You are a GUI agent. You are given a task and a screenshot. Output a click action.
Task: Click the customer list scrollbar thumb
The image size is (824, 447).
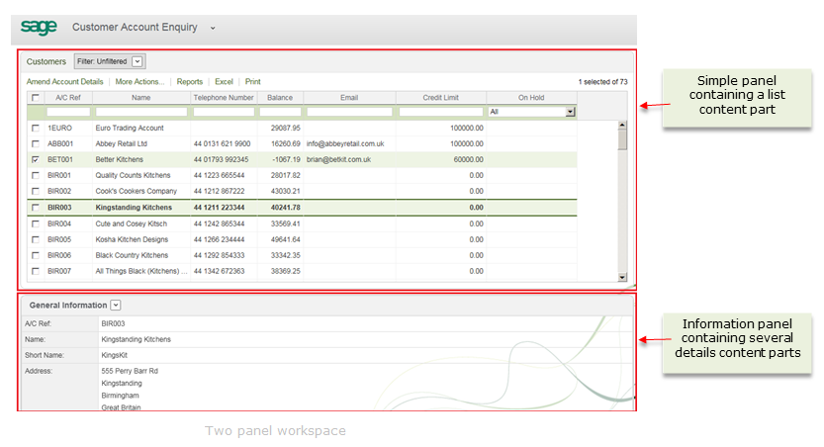[622, 140]
